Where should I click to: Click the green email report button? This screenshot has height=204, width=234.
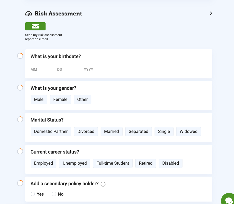click(35, 26)
